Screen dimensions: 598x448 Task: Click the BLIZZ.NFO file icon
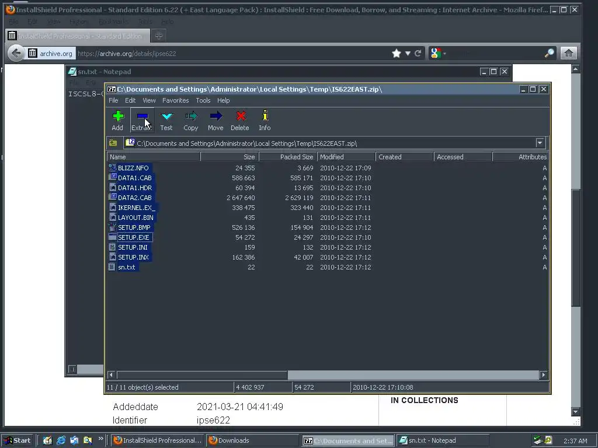(x=112, y=167)
